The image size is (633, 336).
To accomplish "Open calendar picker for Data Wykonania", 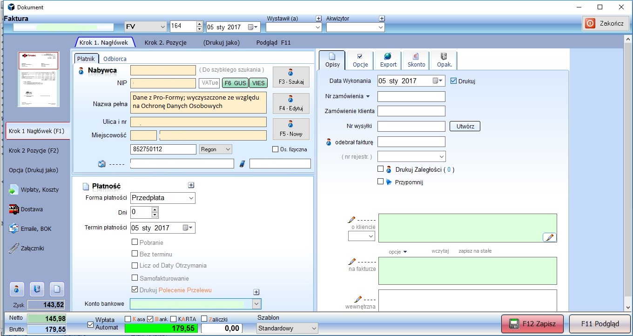I will tap(438, 81).
